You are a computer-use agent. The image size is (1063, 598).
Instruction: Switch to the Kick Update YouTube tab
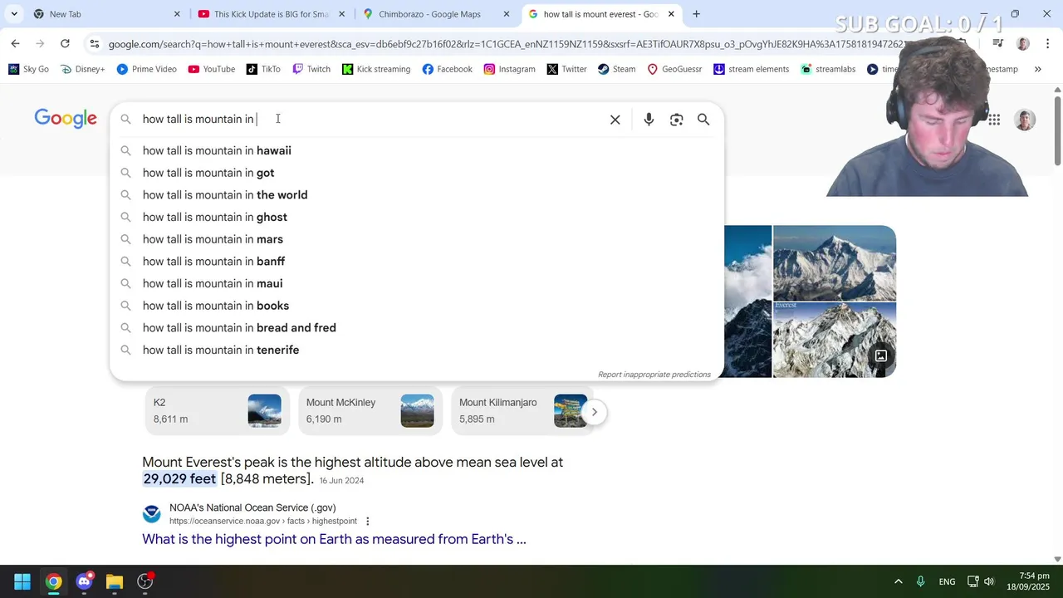pyautogui.click(x=271, y=14)
